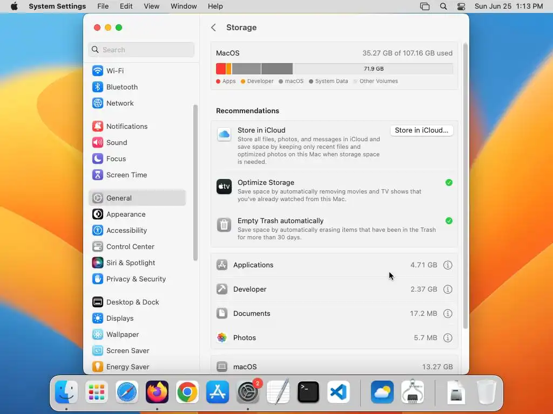Open Siri & Spotlight settings
Screen dimensions: 553x414
point(138,263)
